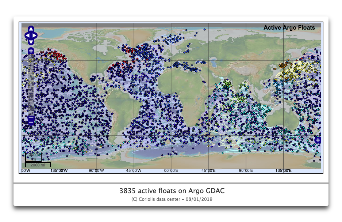
Task: Click the vertical zoom slider track
Action: coord(31,84)
